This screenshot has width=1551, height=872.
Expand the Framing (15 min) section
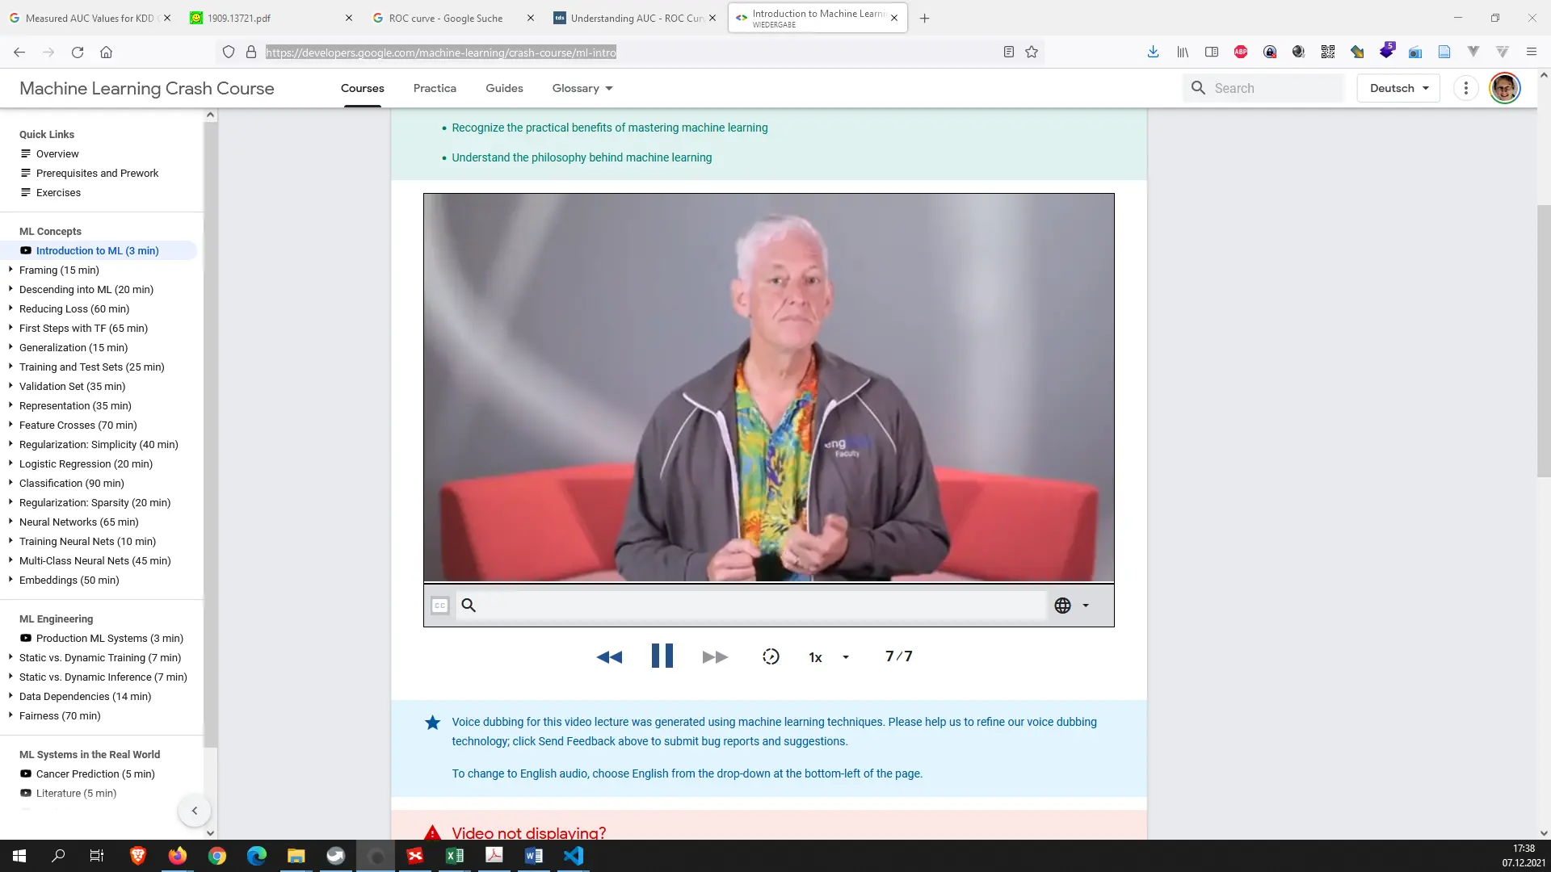click(x=59, y=270)
